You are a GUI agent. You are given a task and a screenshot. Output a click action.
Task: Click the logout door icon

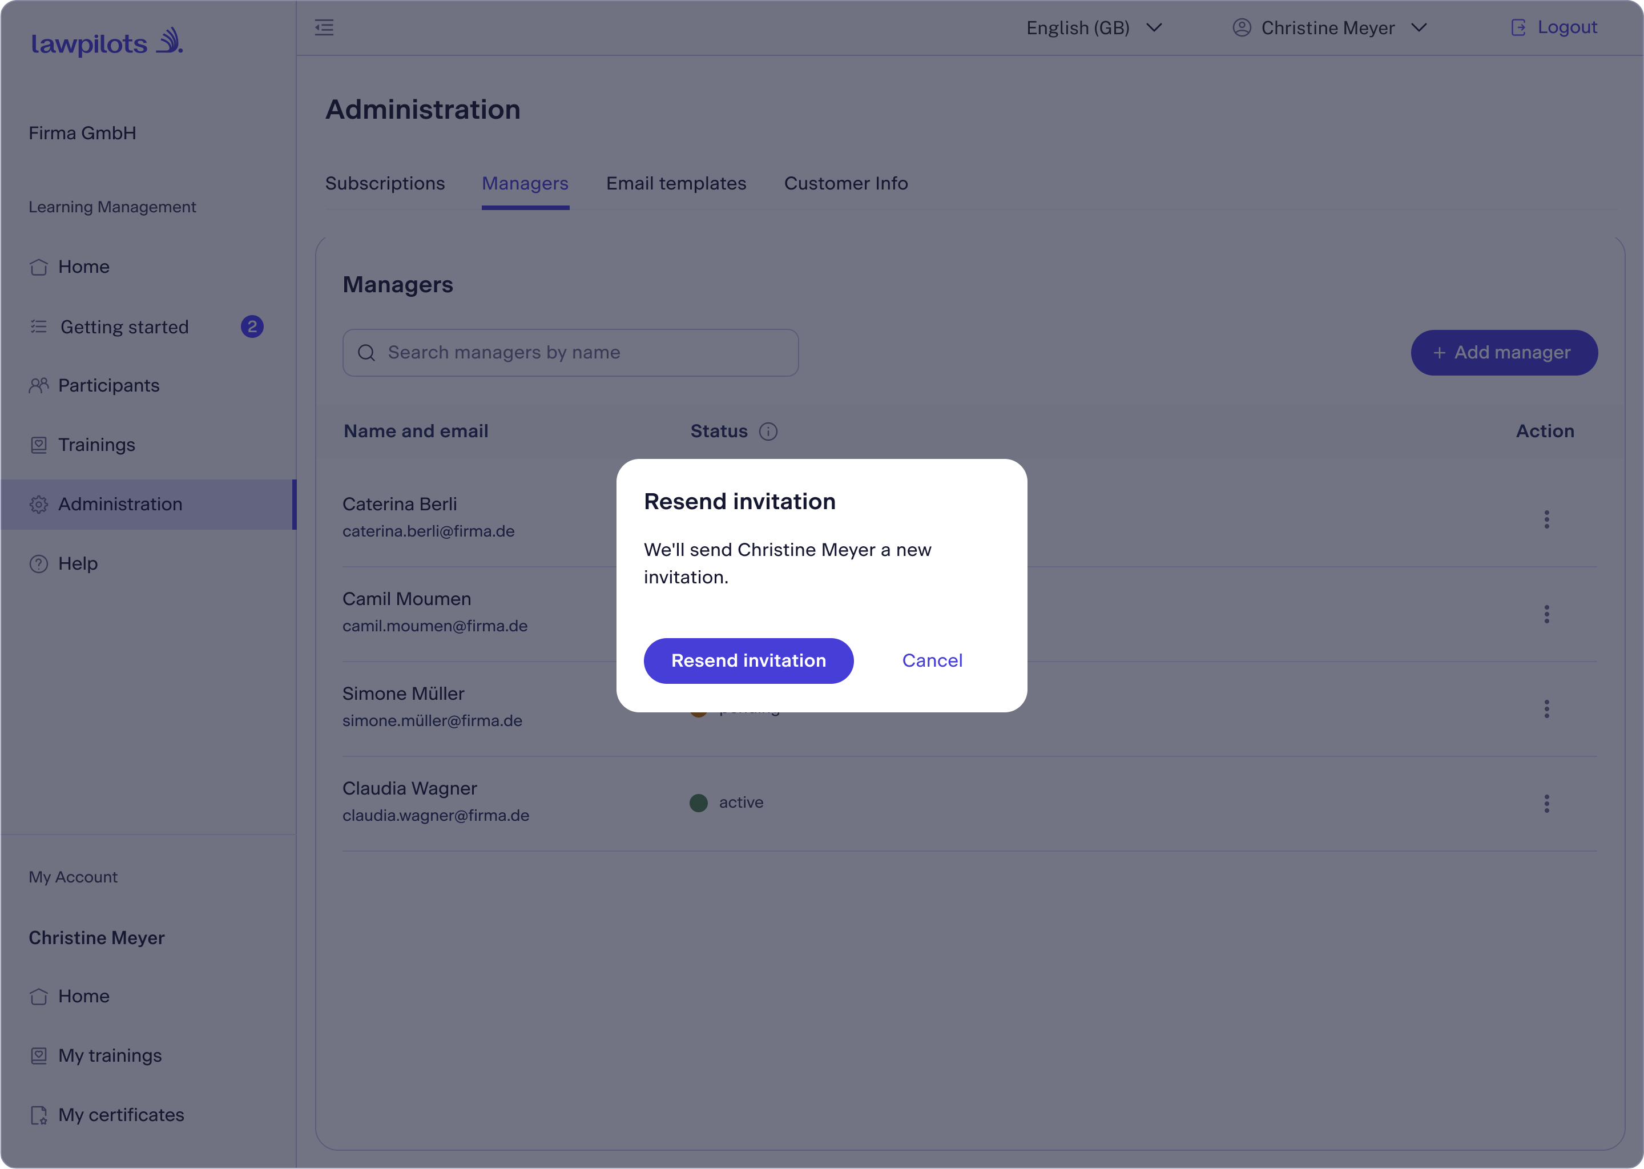1518,28
